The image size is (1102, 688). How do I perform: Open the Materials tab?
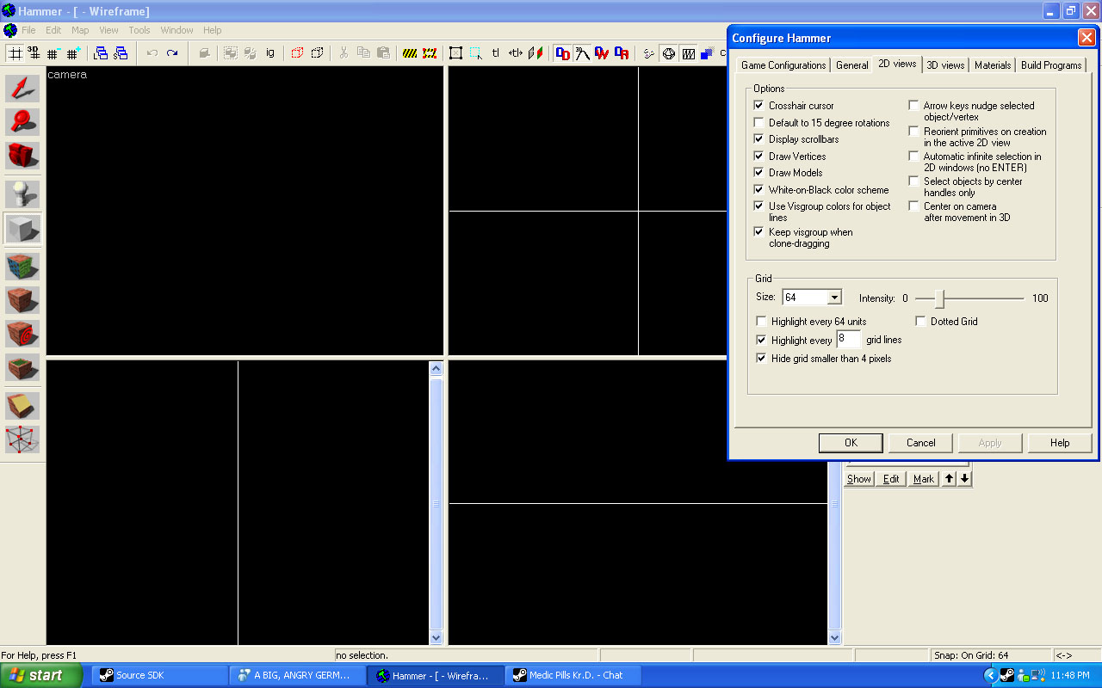[x=993, y=65]
